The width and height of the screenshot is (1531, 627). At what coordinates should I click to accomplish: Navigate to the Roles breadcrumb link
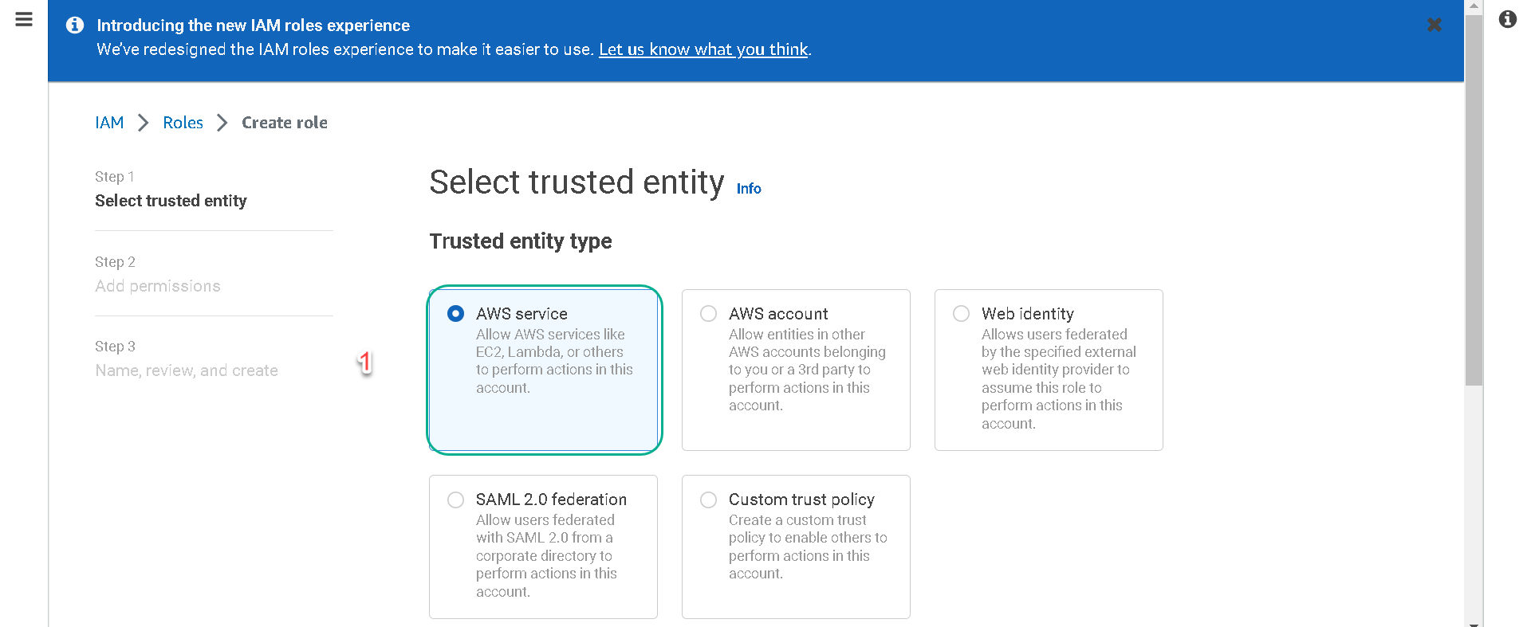[x=183, y=123]
